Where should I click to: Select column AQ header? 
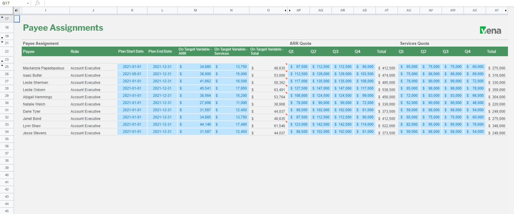point(321,10)
